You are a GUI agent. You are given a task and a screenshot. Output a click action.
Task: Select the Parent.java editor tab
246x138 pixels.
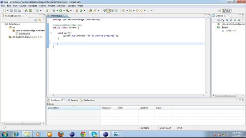coord(57,16)
